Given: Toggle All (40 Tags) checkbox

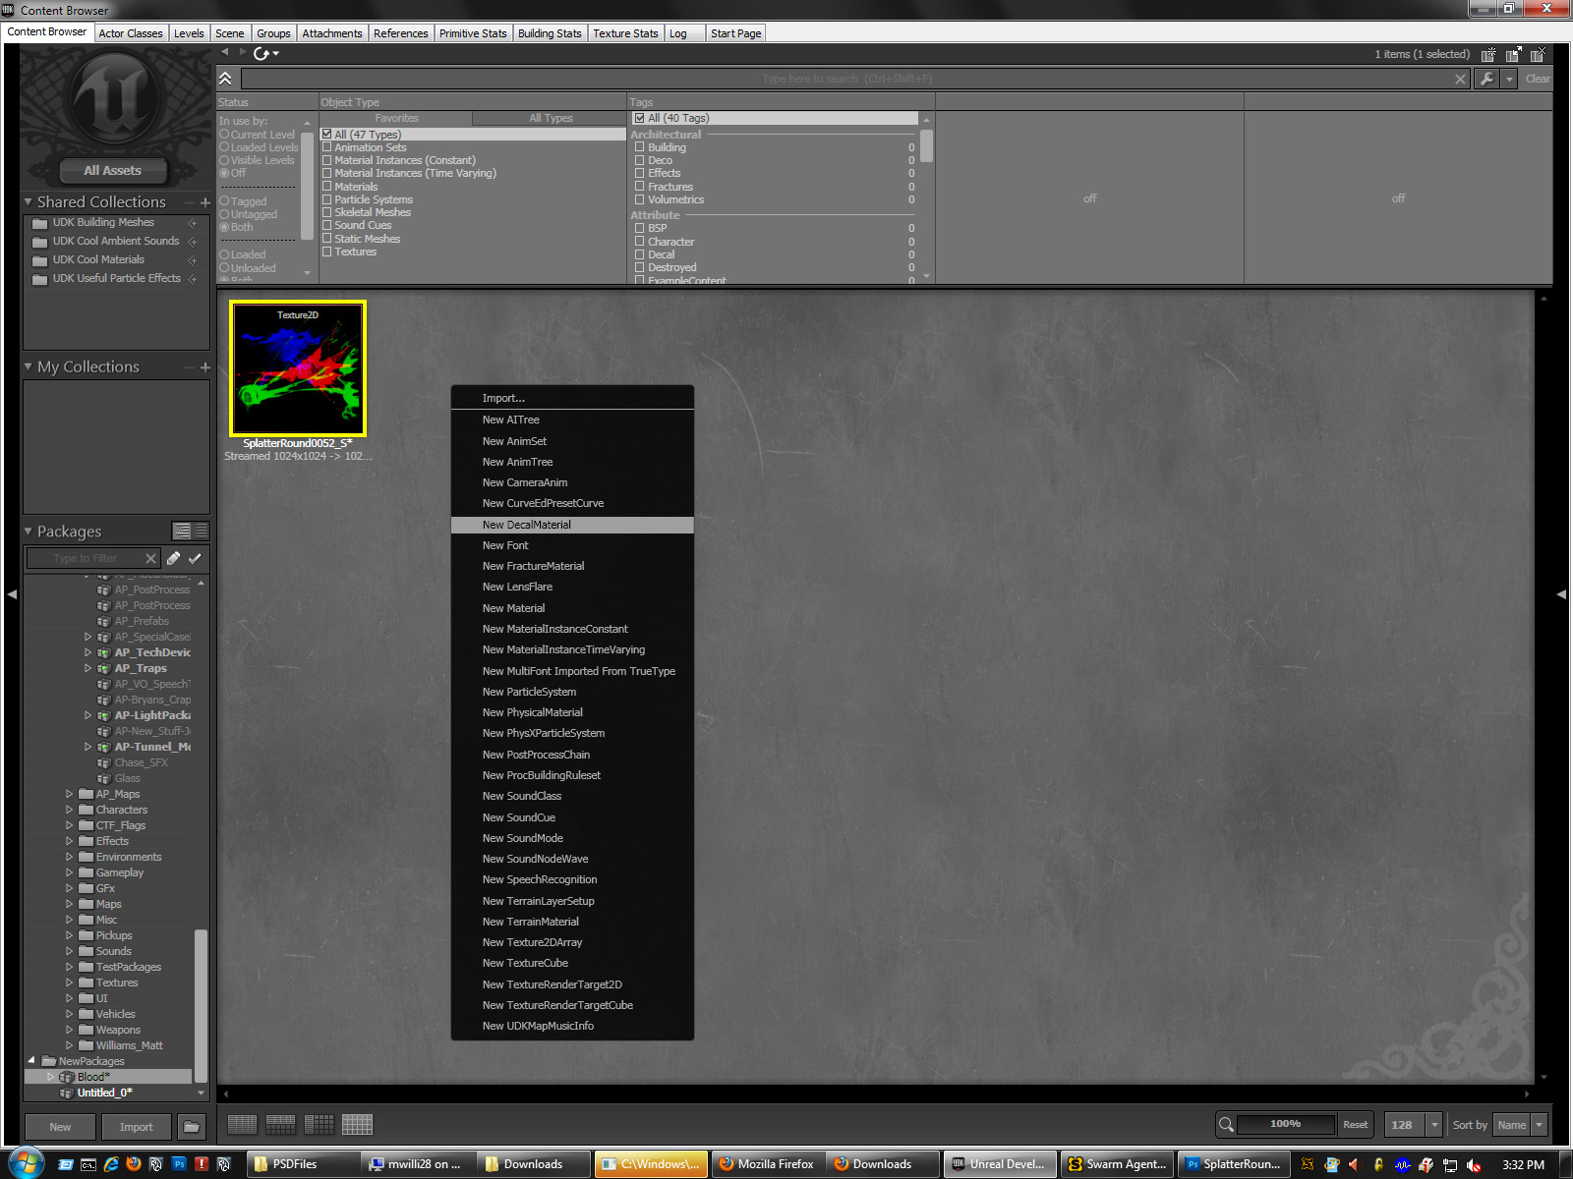Looking at the screenshot, I should tap(640, 118).
